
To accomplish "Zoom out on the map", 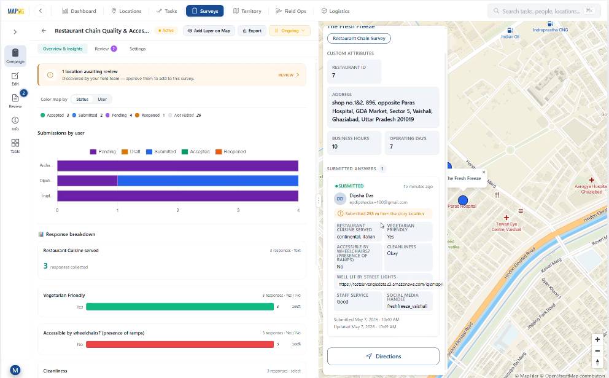I will tap(597, 351).
